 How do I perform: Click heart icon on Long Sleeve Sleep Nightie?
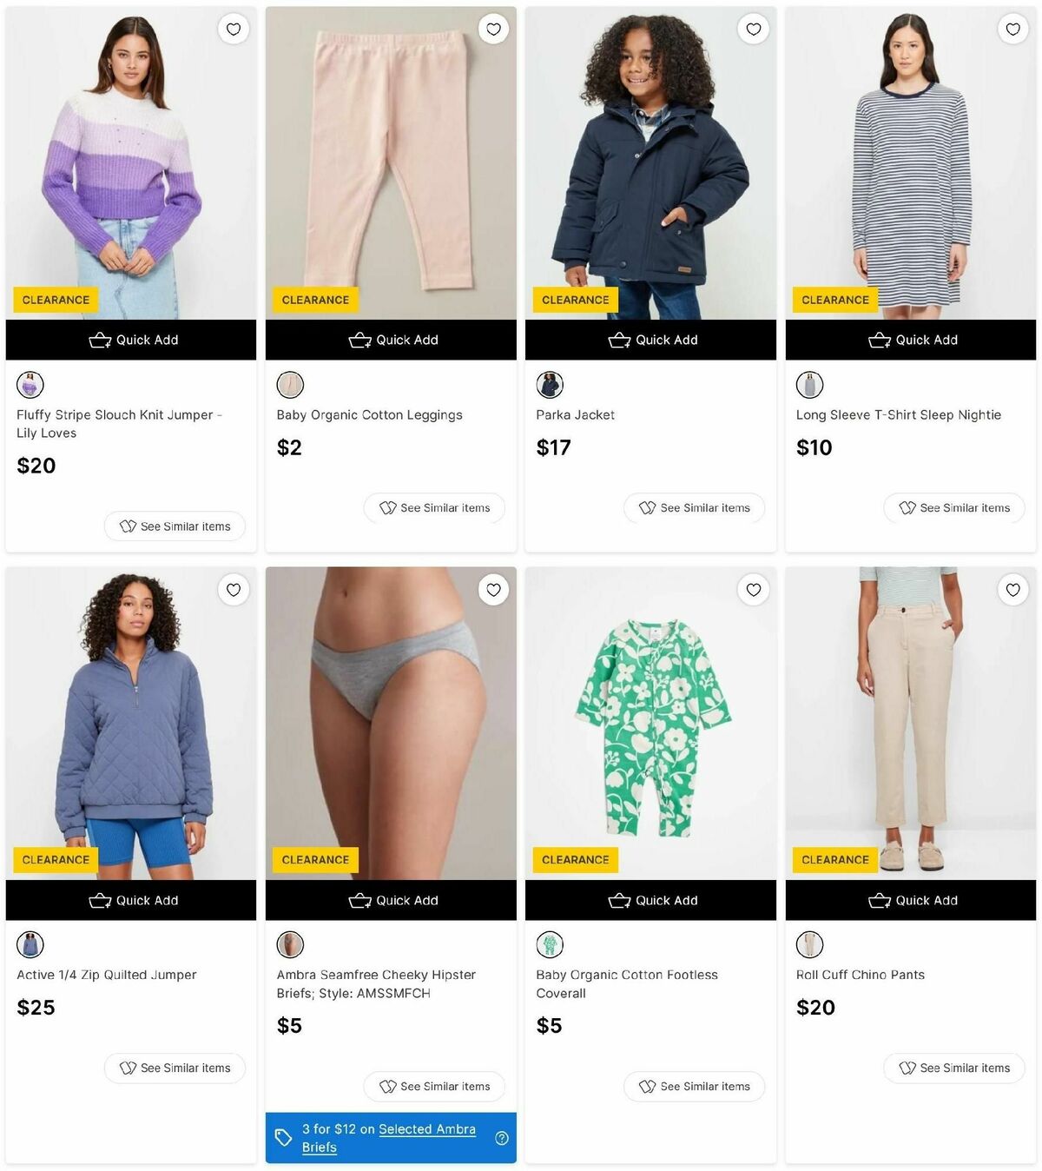coord(1013,30)
